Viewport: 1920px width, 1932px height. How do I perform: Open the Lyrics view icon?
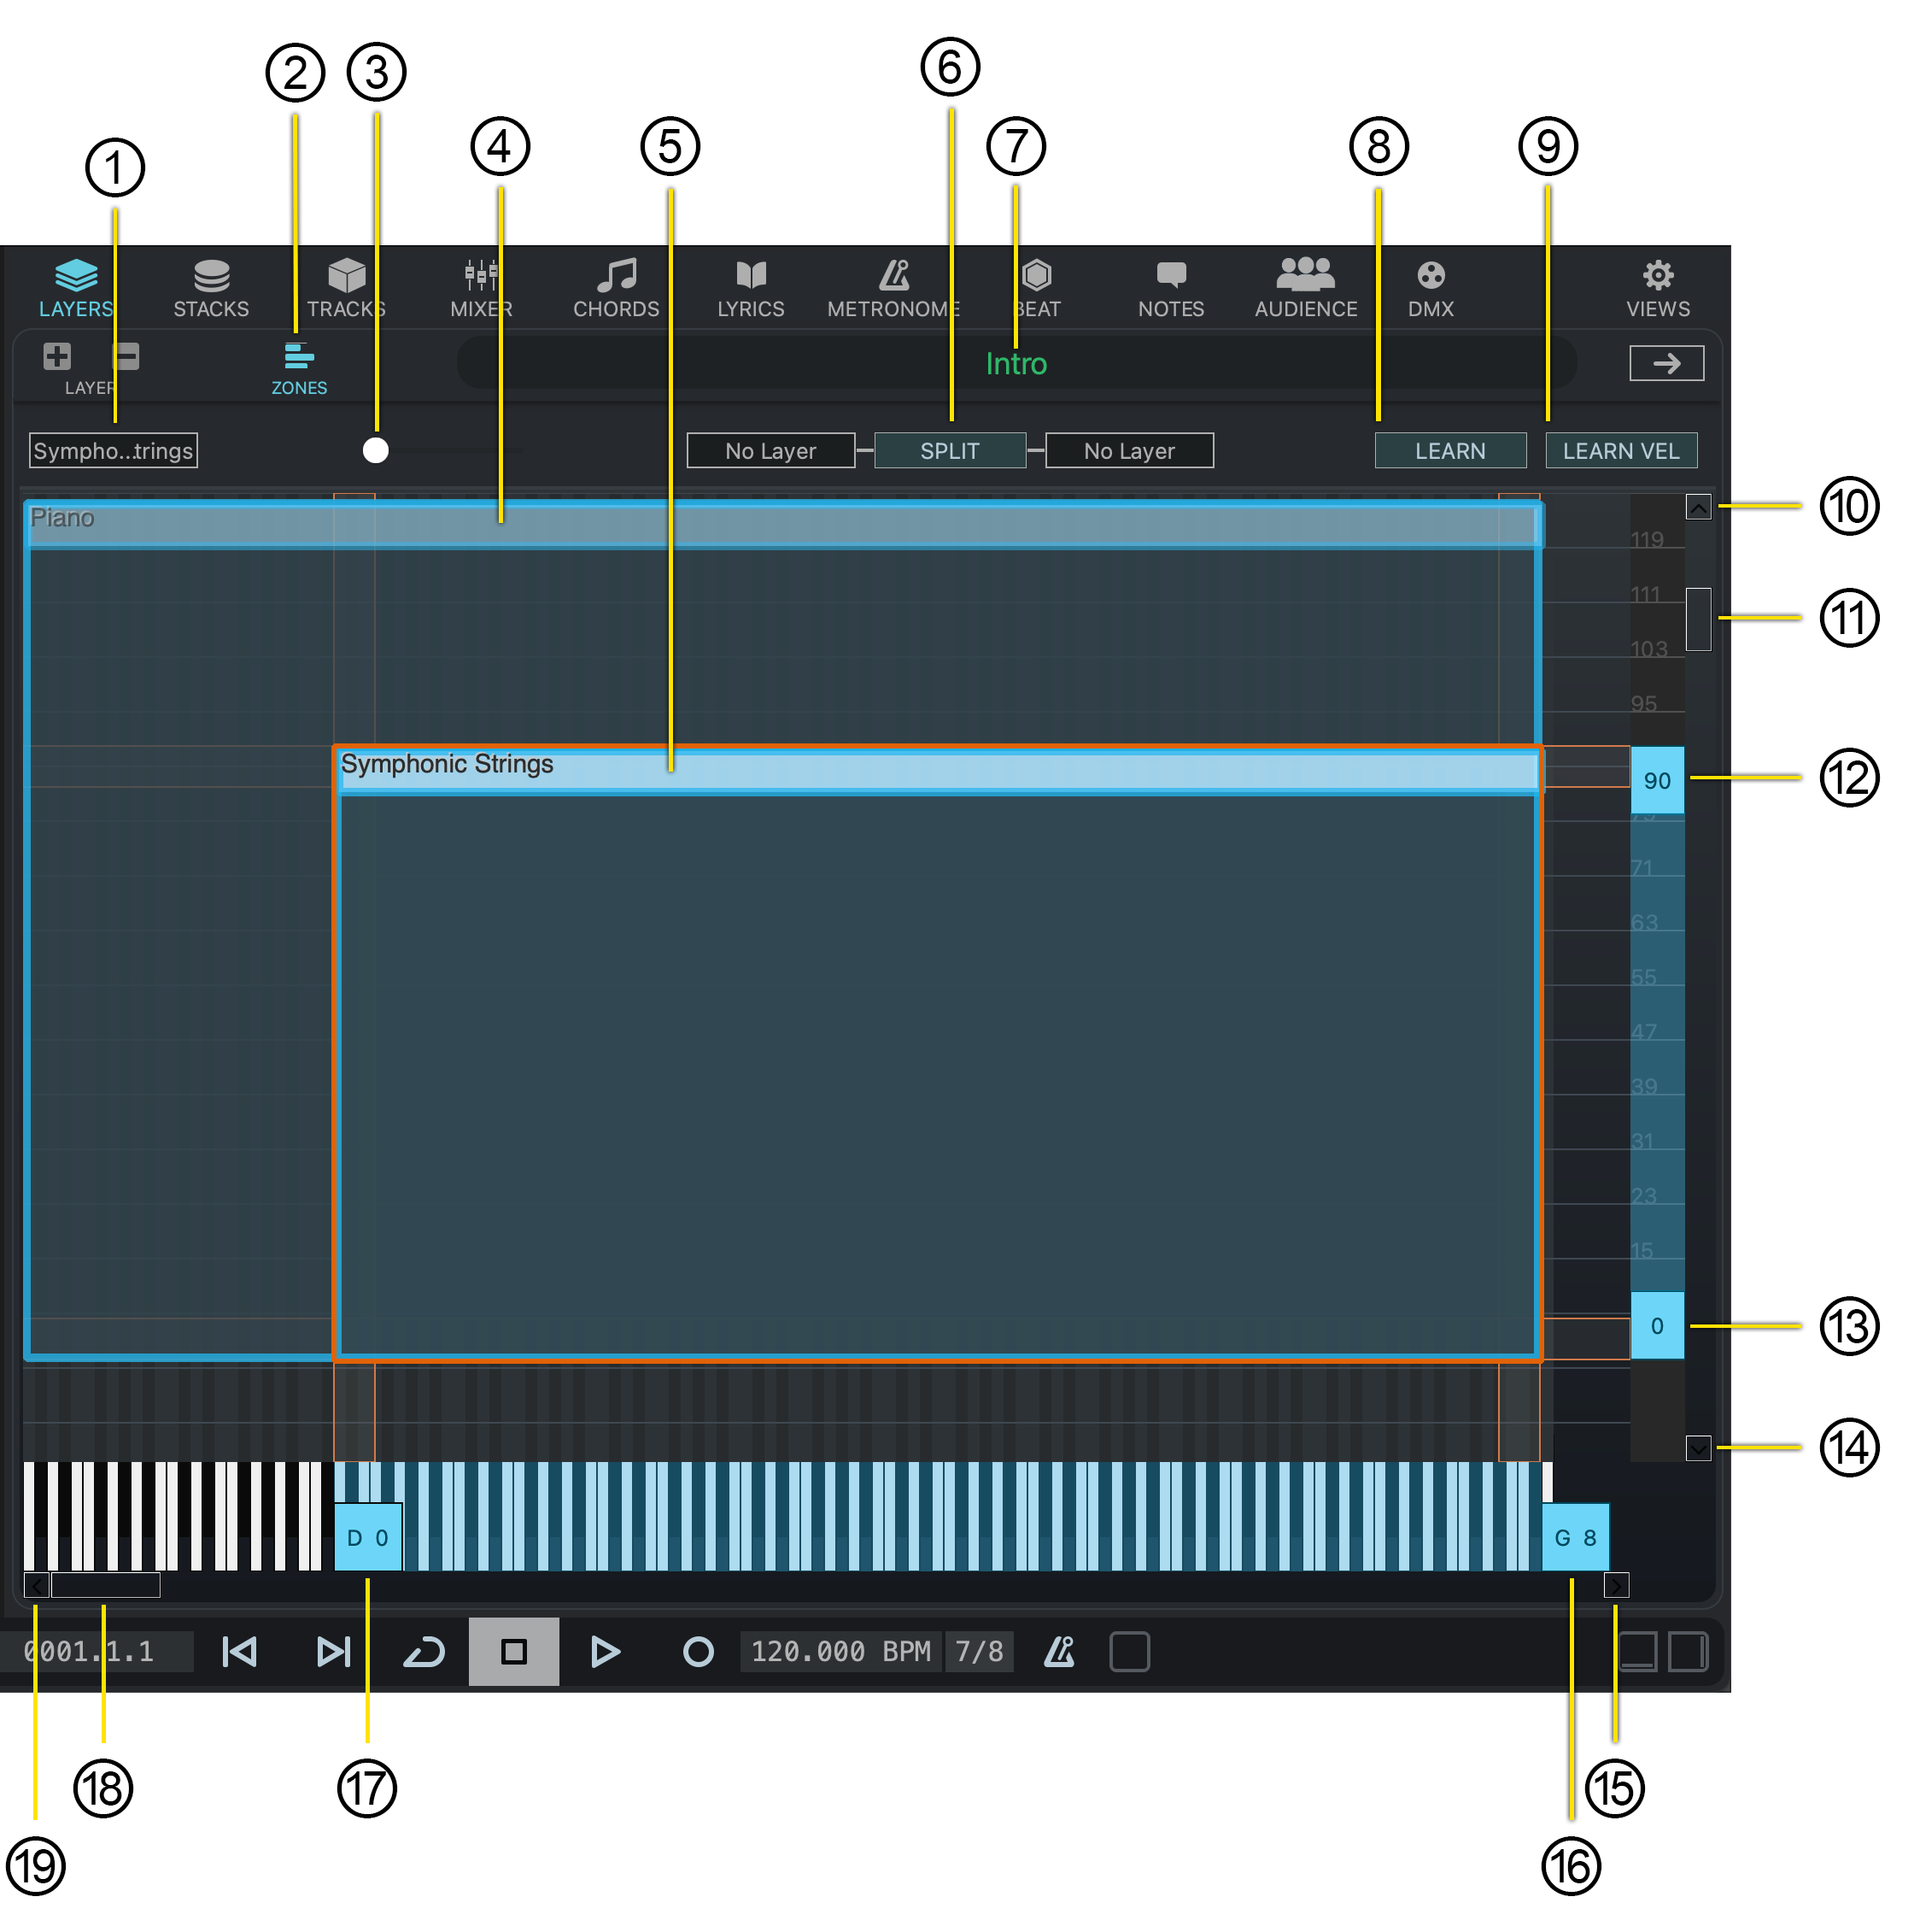[751, 277]
